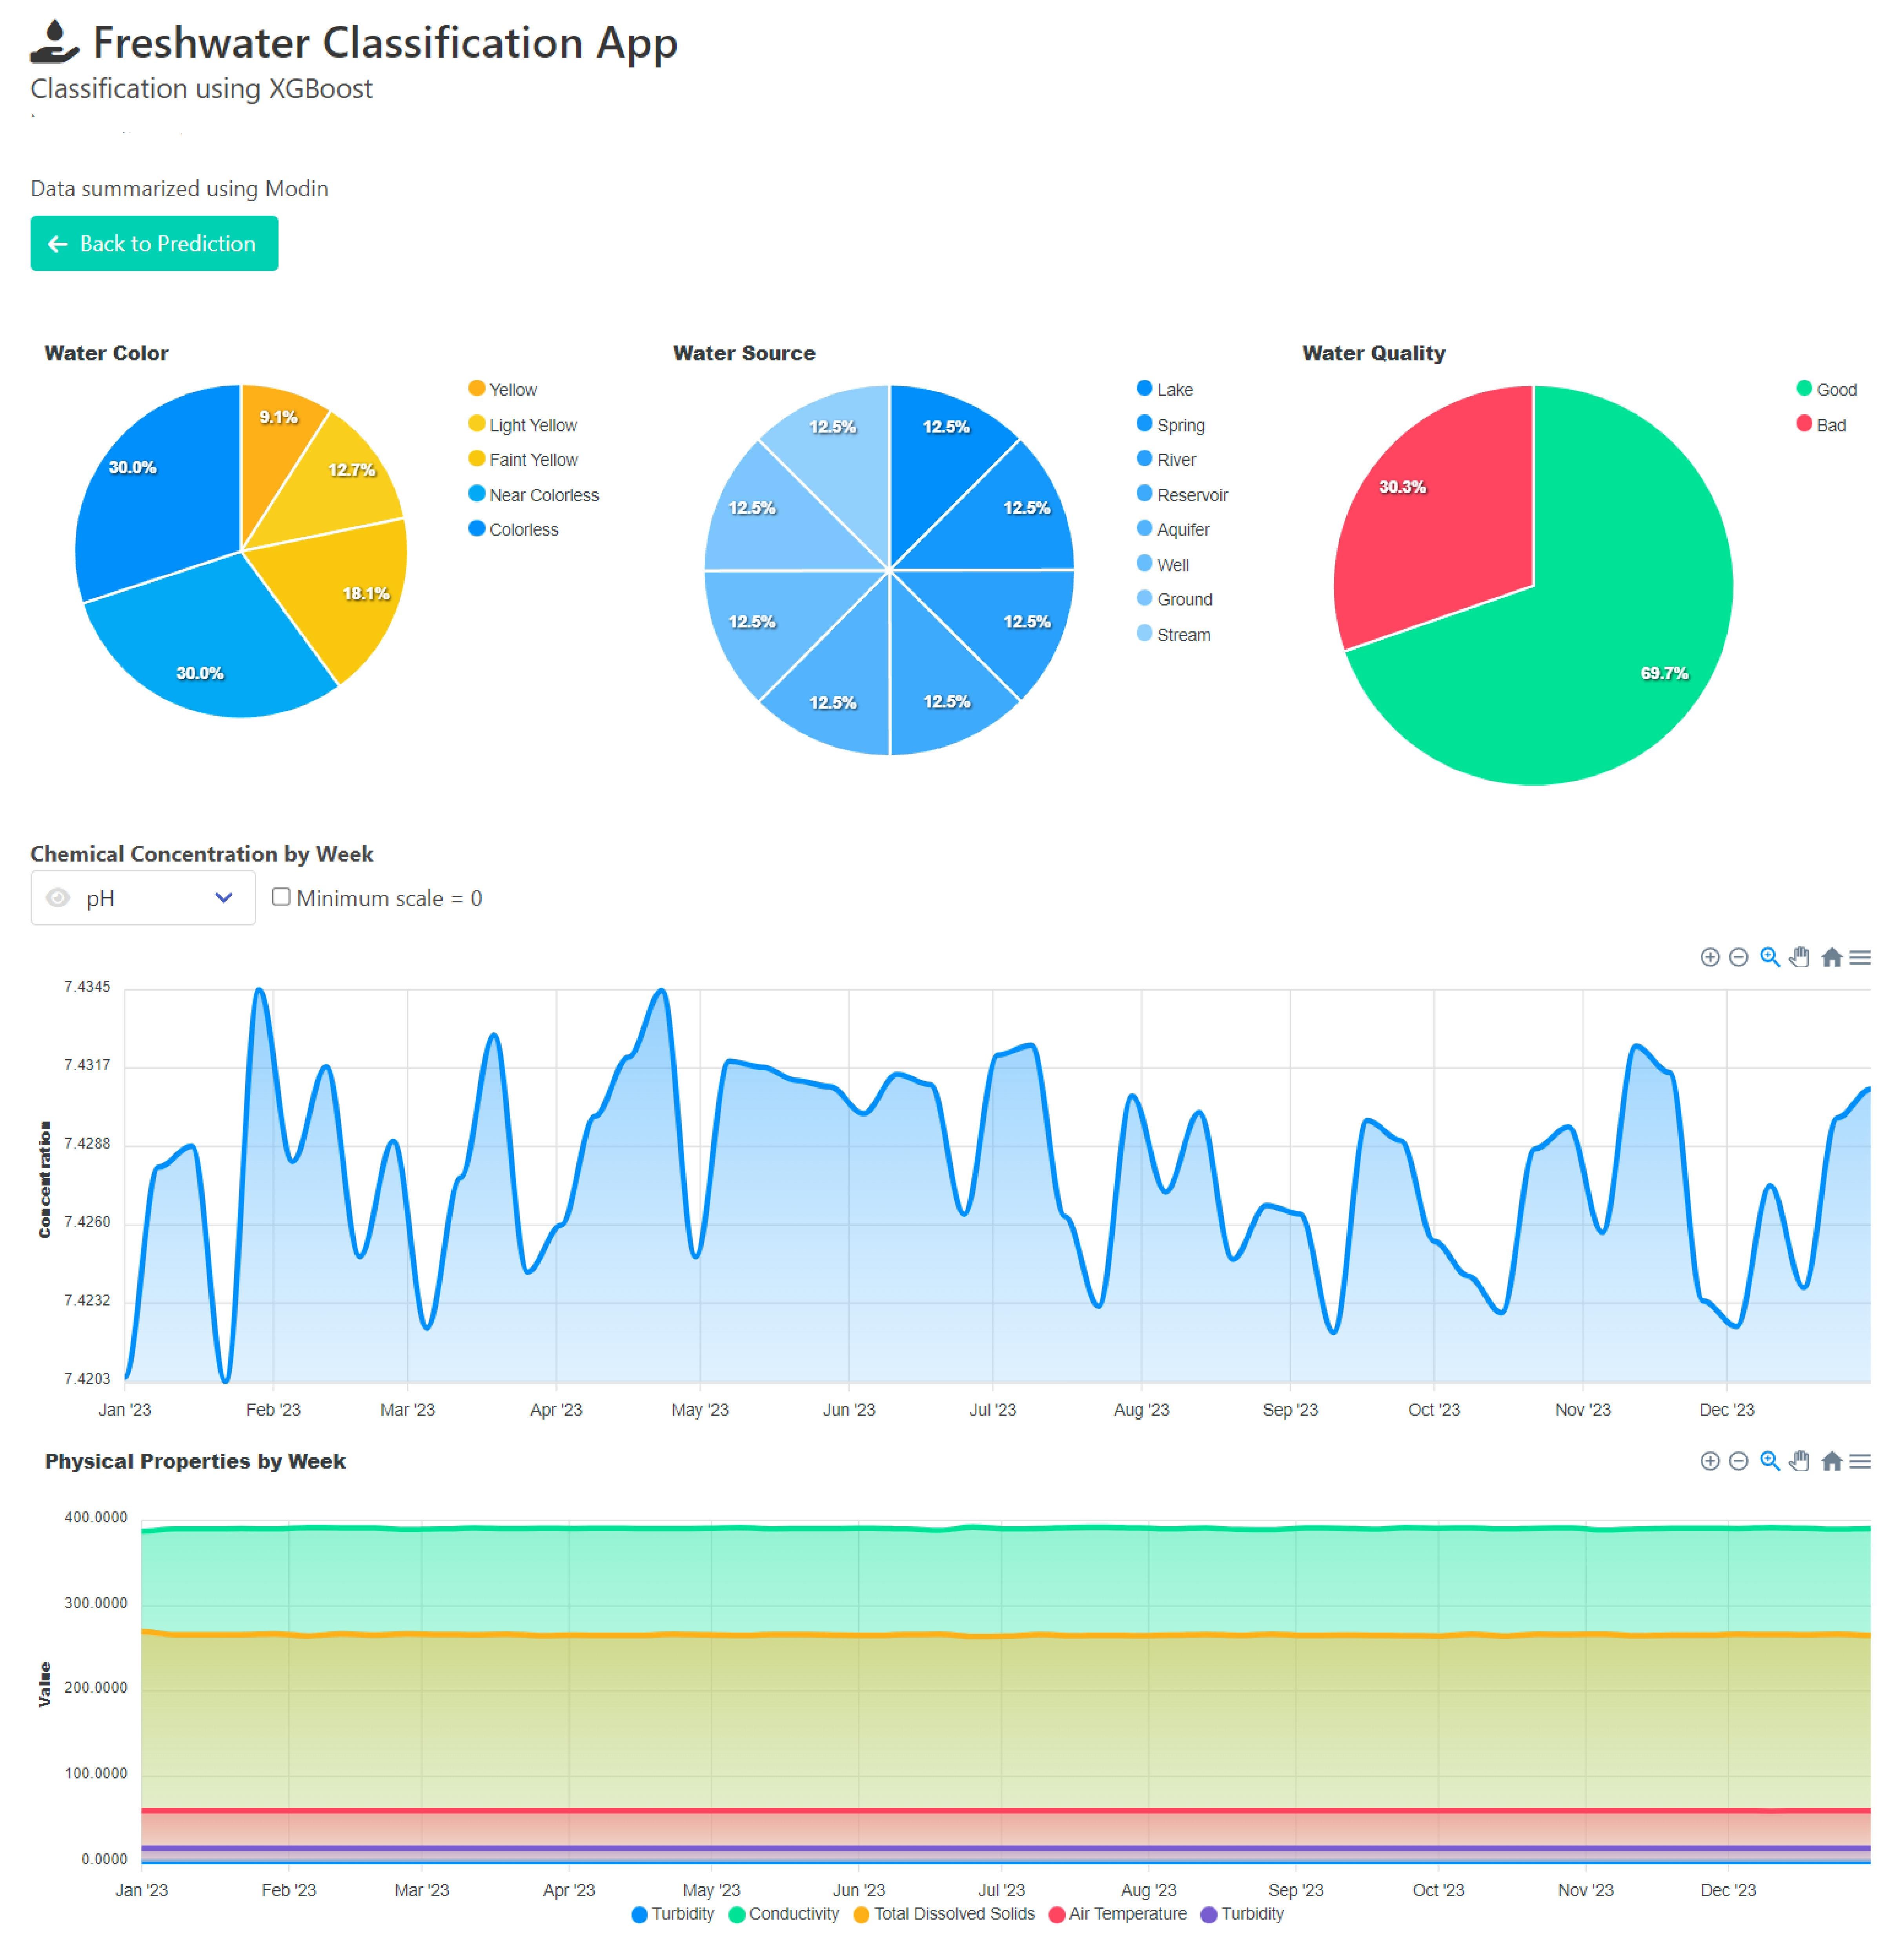This screenshot has height=1960, width=1897.
Task: Click the dropdown chevron next to pH
Action: point(223,898)
